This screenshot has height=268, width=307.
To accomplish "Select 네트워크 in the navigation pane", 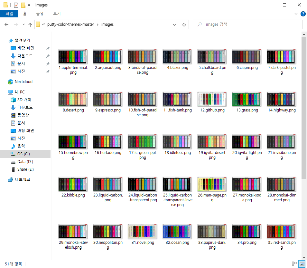I will tap(22, 180).
